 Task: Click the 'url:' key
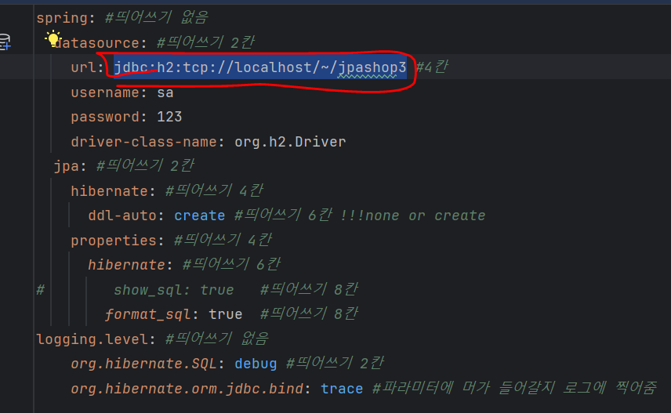(87, 67)
